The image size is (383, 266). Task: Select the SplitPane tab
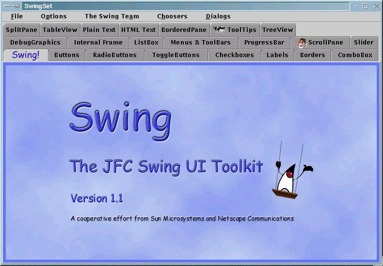pos(21,30)
